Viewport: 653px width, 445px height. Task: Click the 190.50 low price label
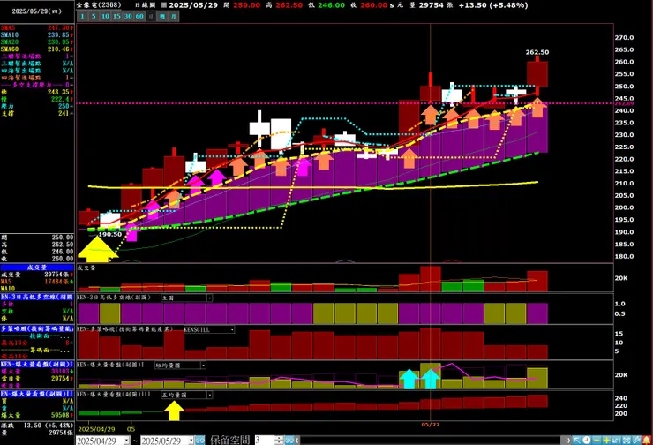click(110, 234)
